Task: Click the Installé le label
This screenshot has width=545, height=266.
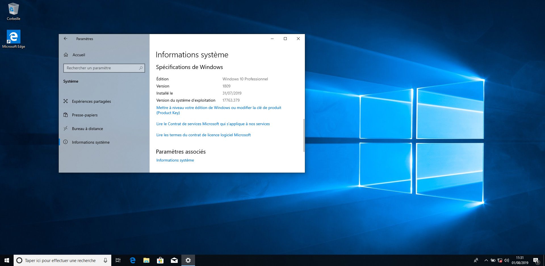Action: (165, 93)
